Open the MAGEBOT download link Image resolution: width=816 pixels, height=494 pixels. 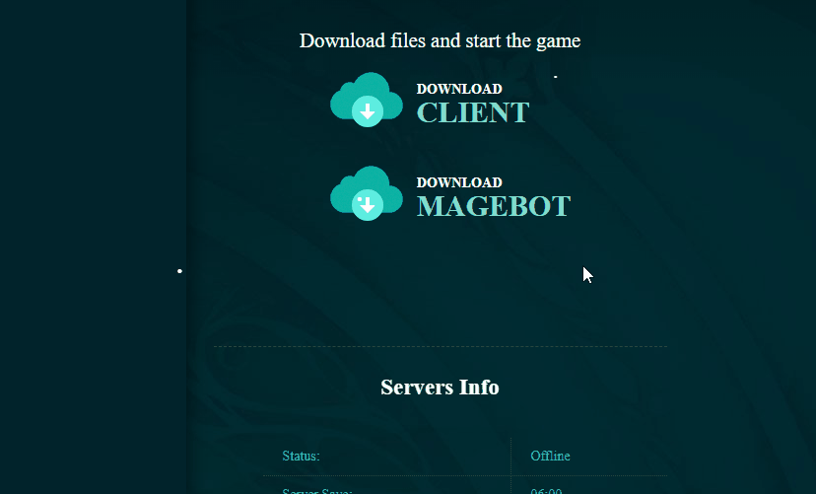pos(493,206)
